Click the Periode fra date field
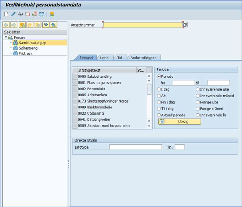 (x=184, y=83)
